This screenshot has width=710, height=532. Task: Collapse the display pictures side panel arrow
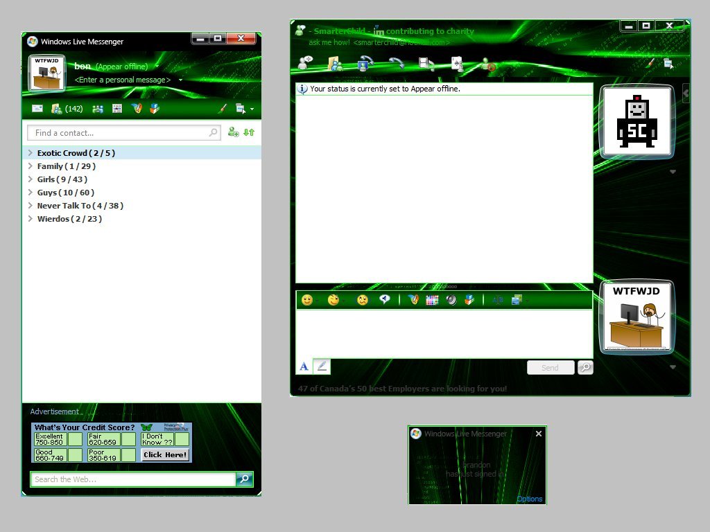point(686,94)
